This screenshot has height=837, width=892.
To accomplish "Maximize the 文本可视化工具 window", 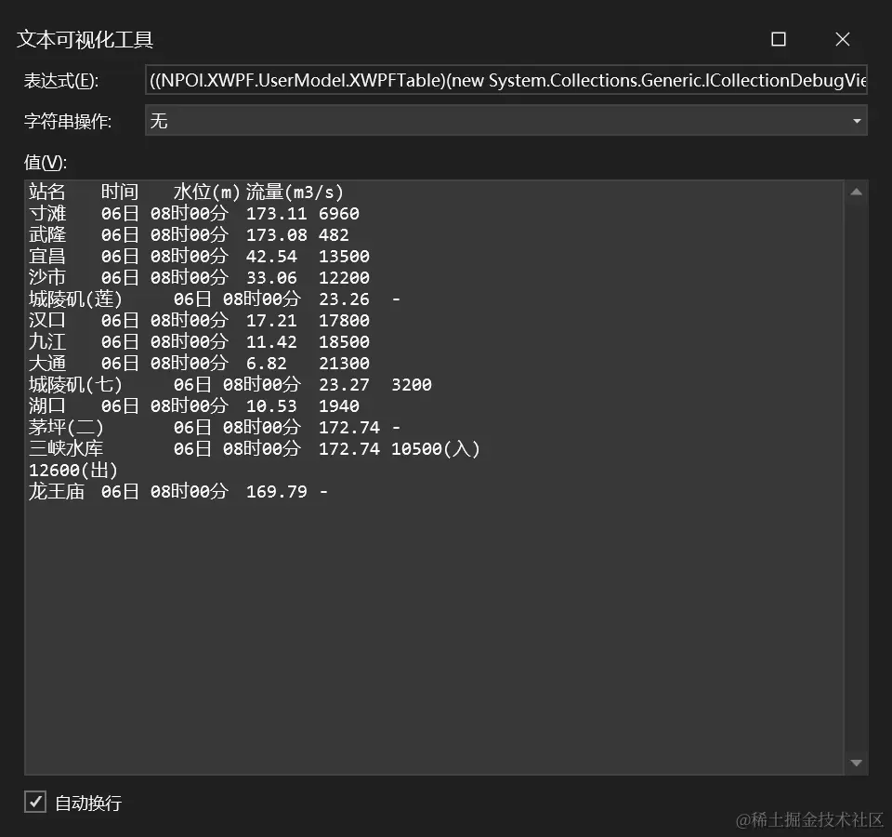I will tap(779, 39).
